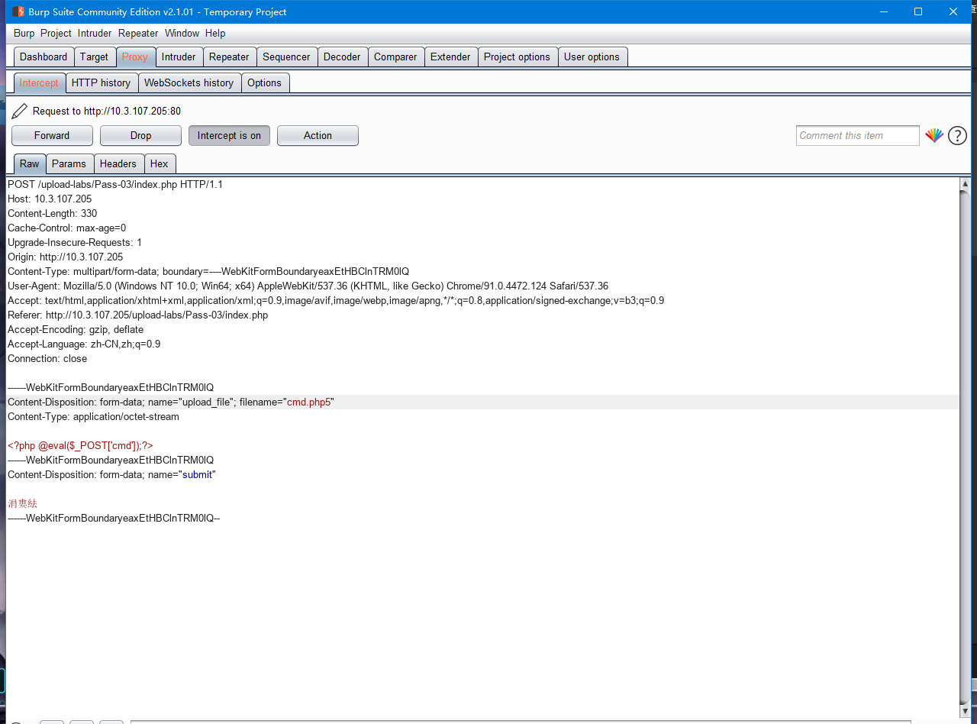Maximize the Burp Suite window
Viewport: 977px width, 724px height.
click(918, 11)
